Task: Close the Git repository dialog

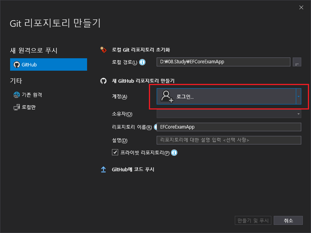Action: point(301,7)
